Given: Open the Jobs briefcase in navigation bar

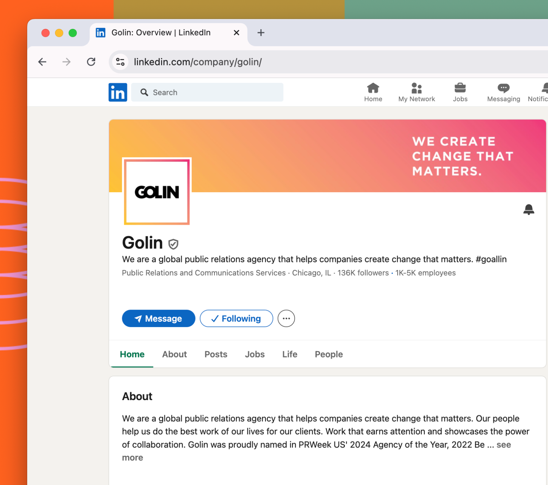Looking at the screenshot, I should coord(460,92).
